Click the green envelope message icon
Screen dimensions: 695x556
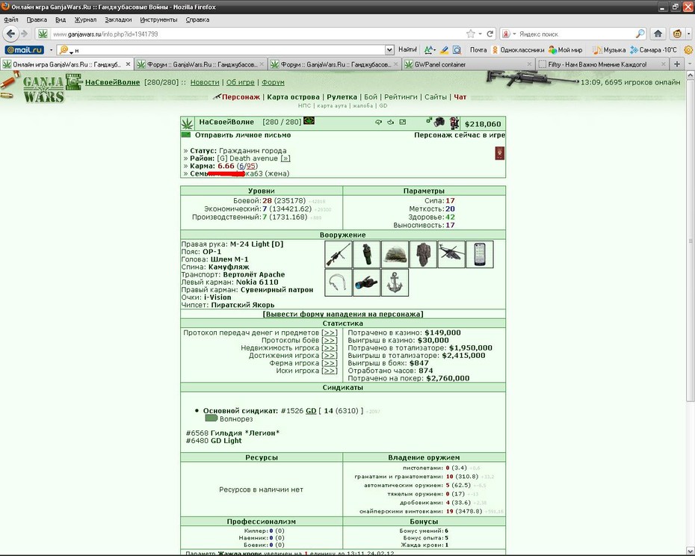(186, 135)
